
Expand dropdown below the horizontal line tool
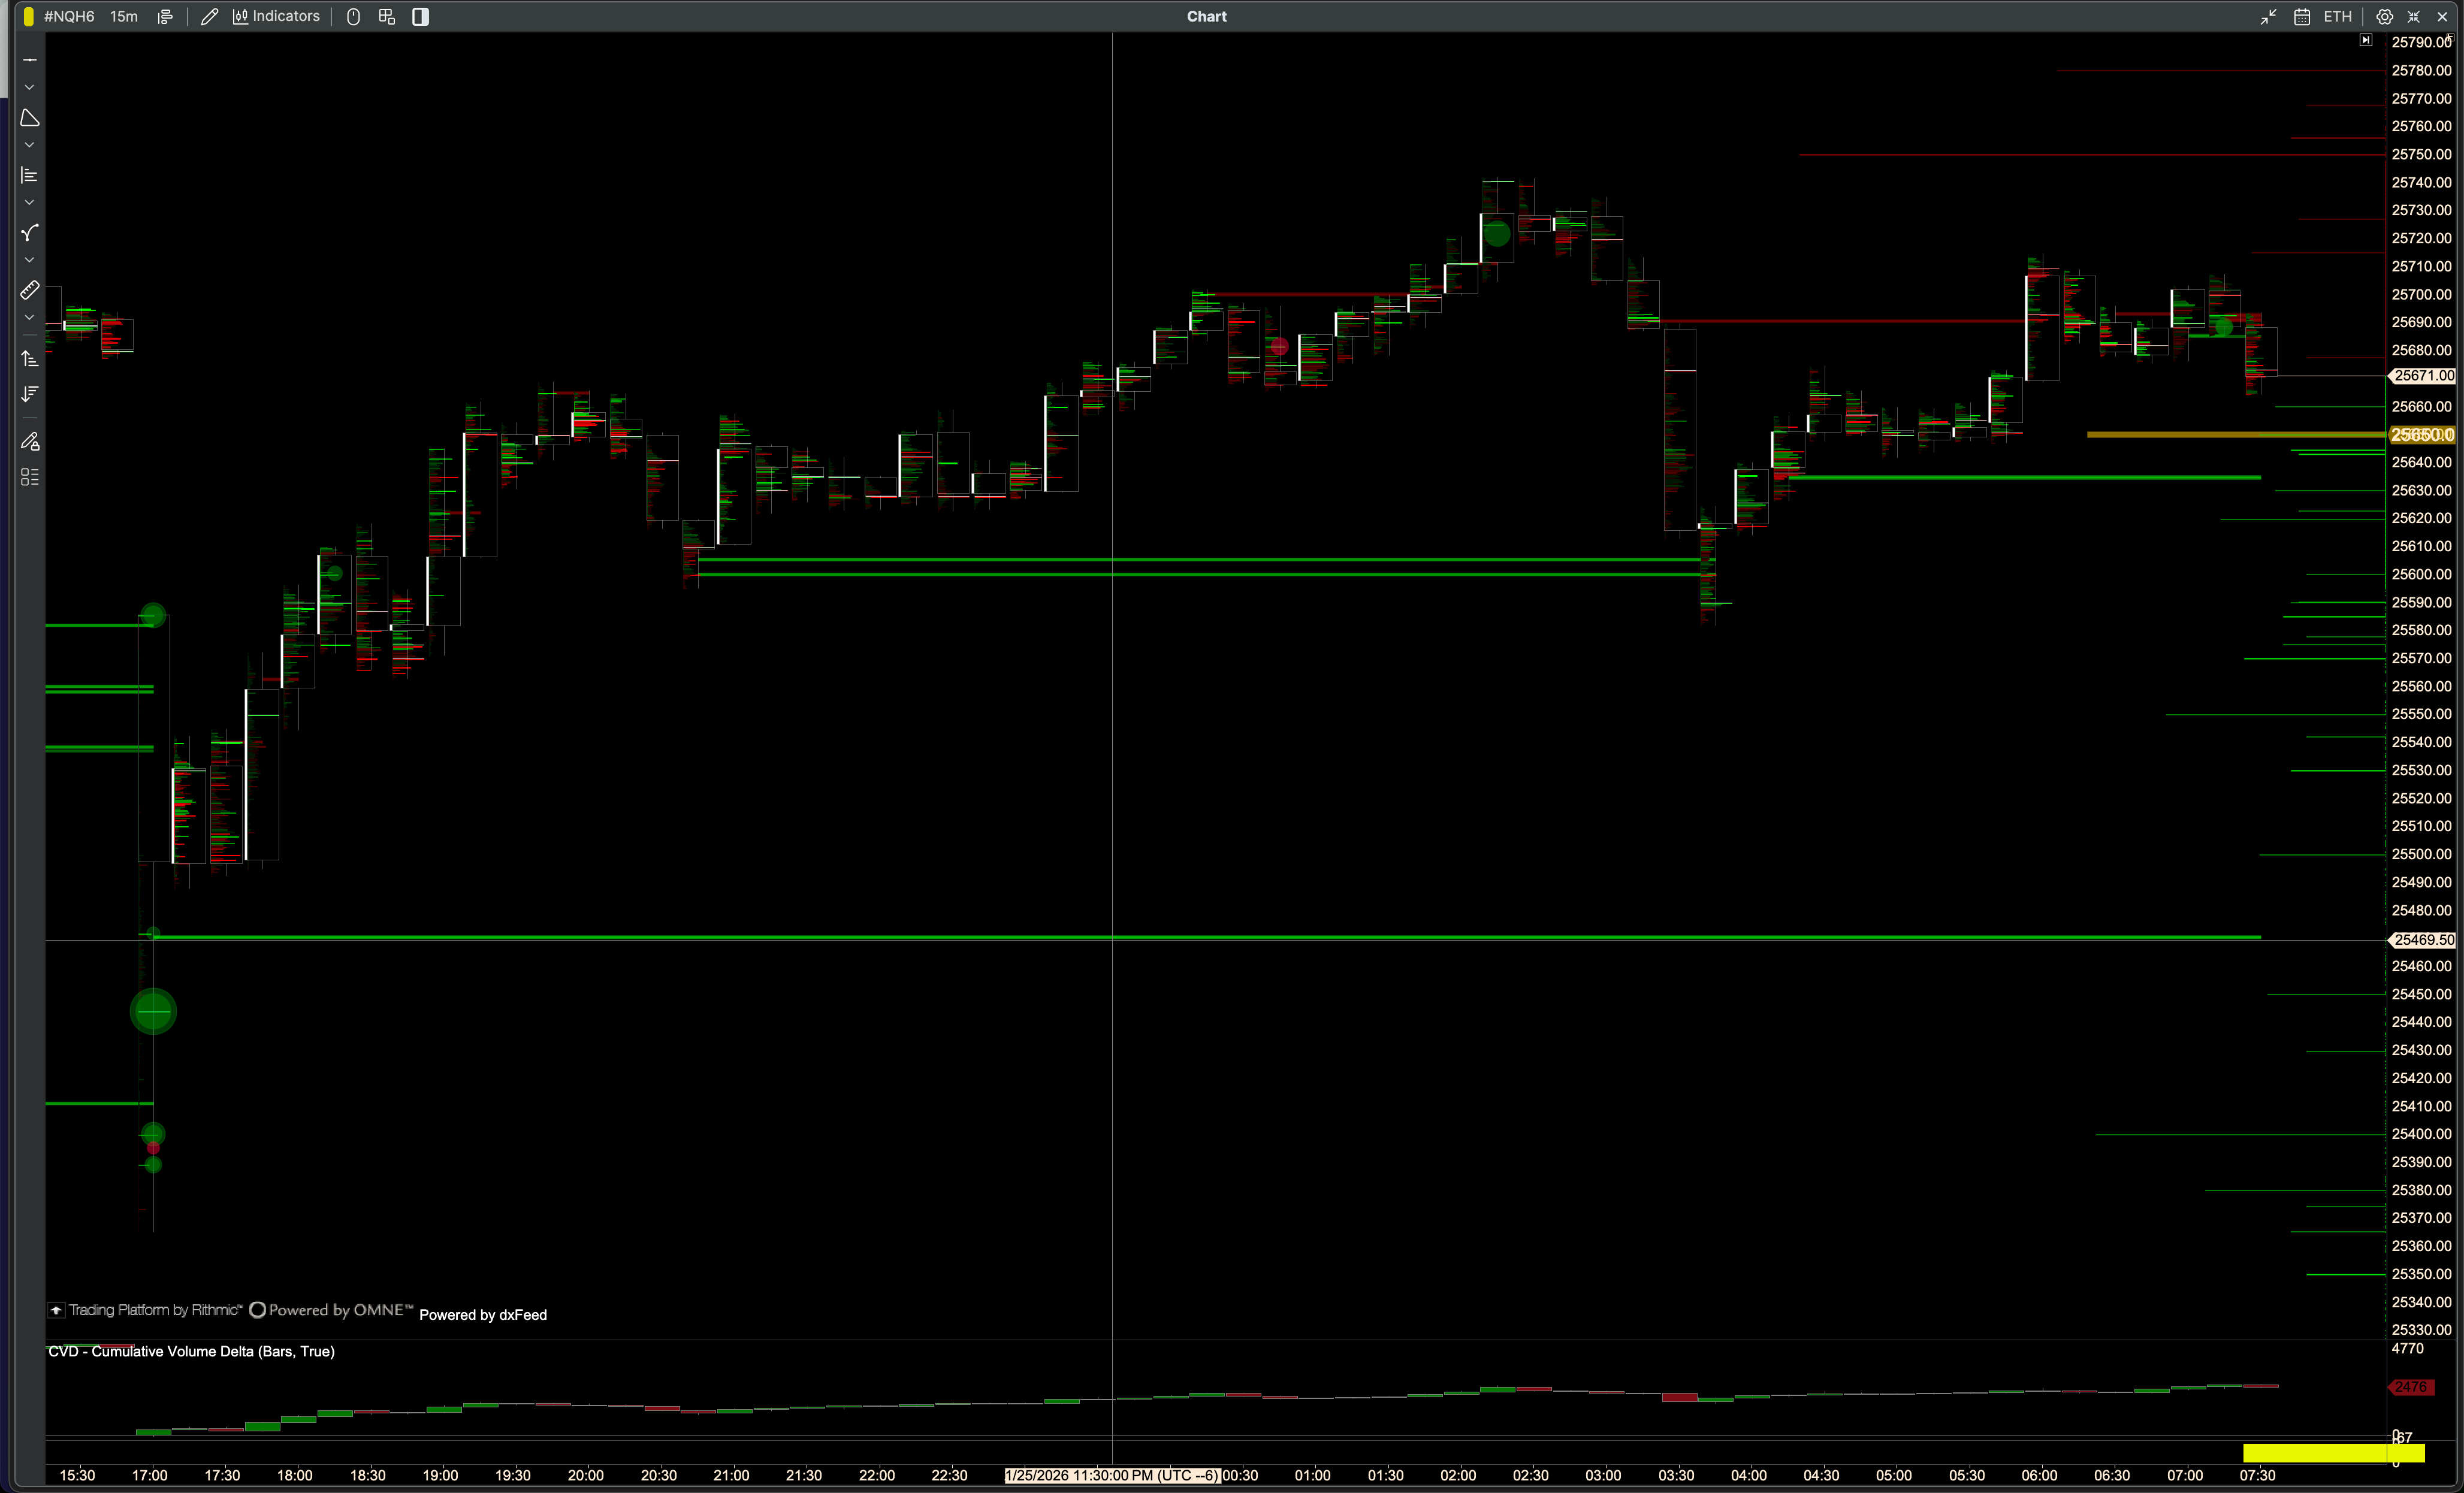click(x=29, y=88)
